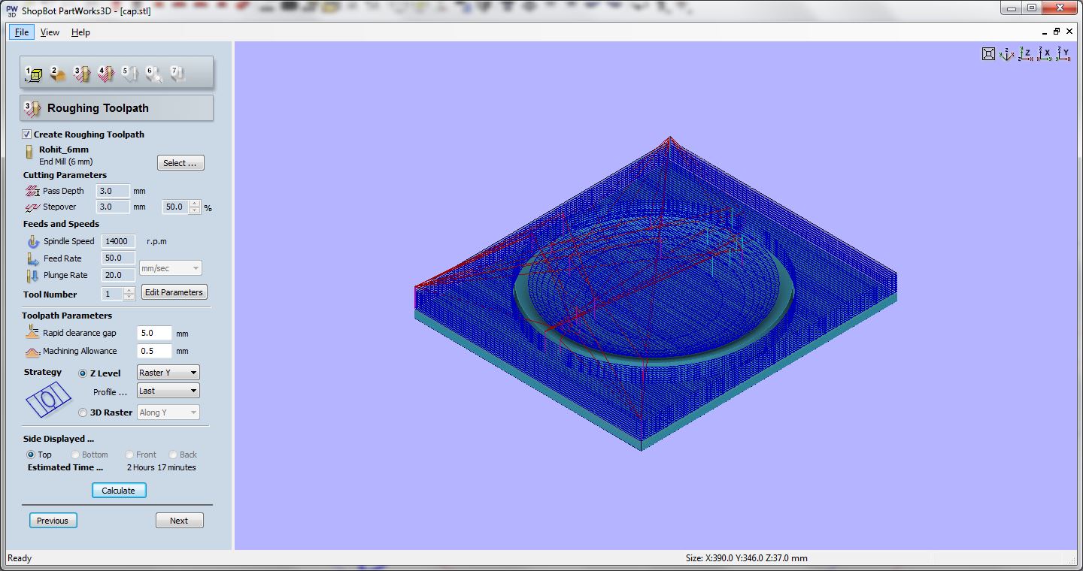View along the Y axis
The height and width of the screenshot is (571, 1083).
(x=1063, y=53)
